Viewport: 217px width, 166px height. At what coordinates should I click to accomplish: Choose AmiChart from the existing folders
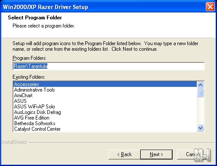coord(105,95)
